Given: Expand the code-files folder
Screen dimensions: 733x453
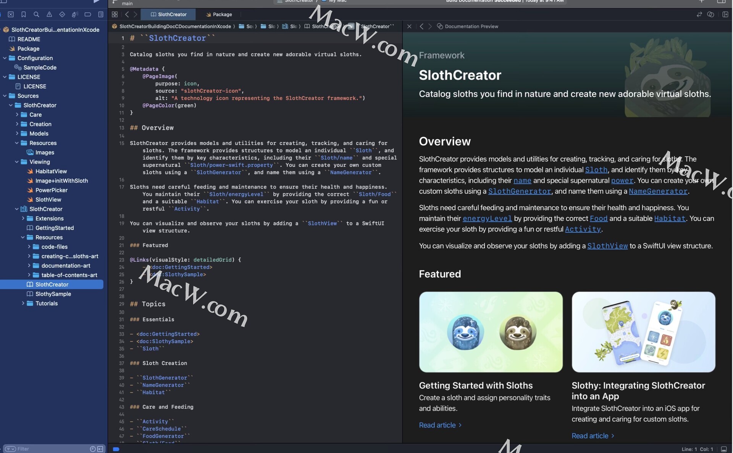Looking at the screenshot, I should point(29,247).
